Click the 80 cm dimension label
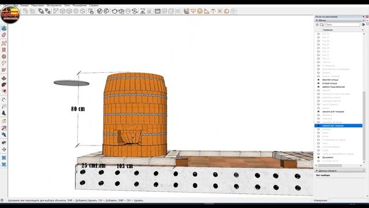The height and width of the screenshot is (208, 369). pyautogui.click(x=78, y=109)
